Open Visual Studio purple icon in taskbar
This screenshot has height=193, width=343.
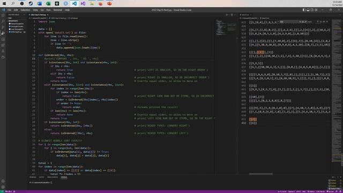click(83, 4)
